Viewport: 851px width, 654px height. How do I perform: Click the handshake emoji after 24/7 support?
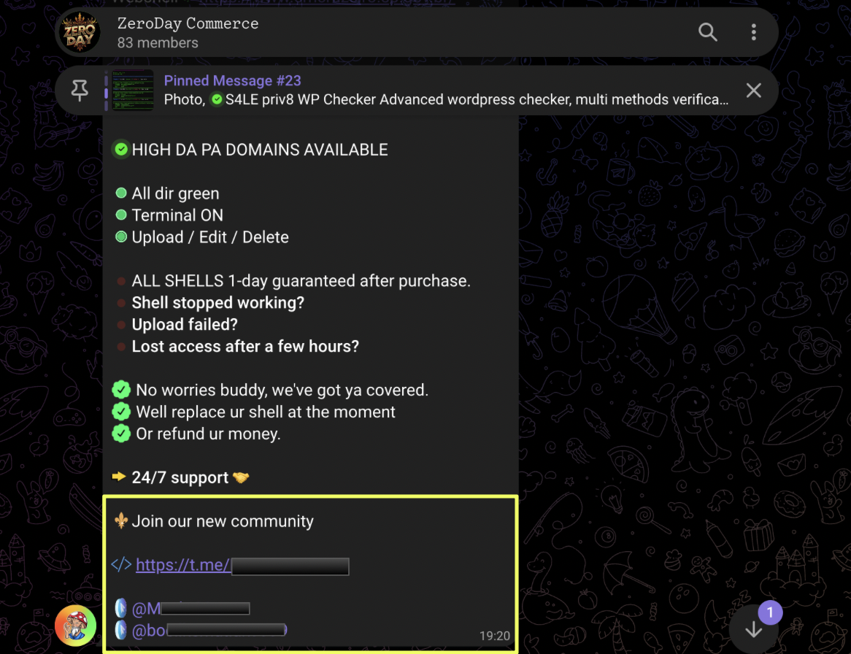pyautogui.click(x=240, y=477)
